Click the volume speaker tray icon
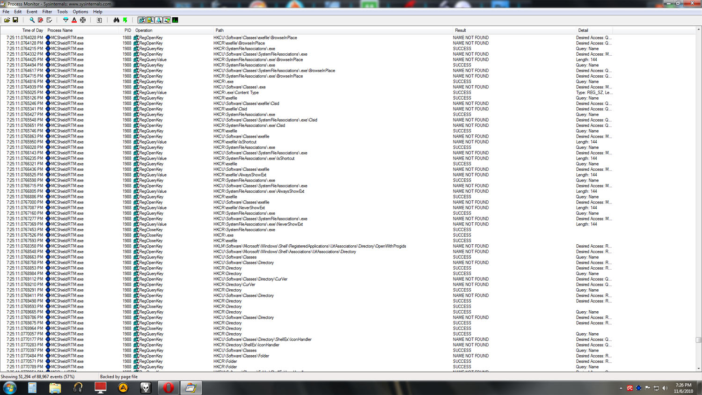Image resolution: width=702 pixels, height=395 pixels. point(665,388)
